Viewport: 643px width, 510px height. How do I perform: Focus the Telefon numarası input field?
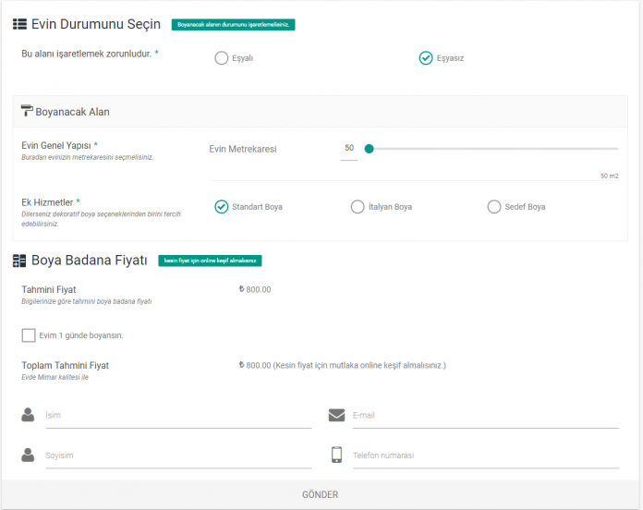coord(486,455)
